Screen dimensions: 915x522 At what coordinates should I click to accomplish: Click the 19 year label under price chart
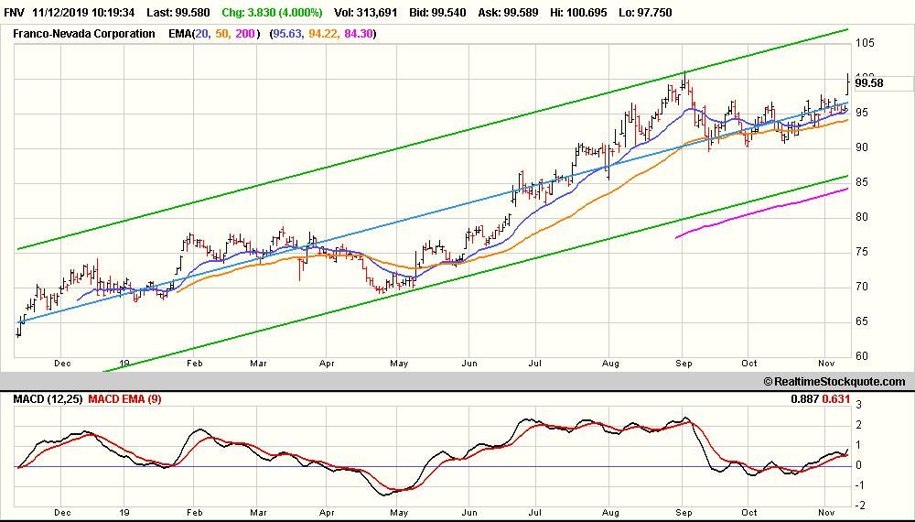[x=124, y=364]
